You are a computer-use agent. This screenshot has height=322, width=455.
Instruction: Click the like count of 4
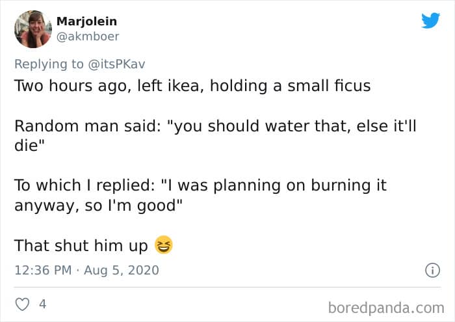coord(43,303)
